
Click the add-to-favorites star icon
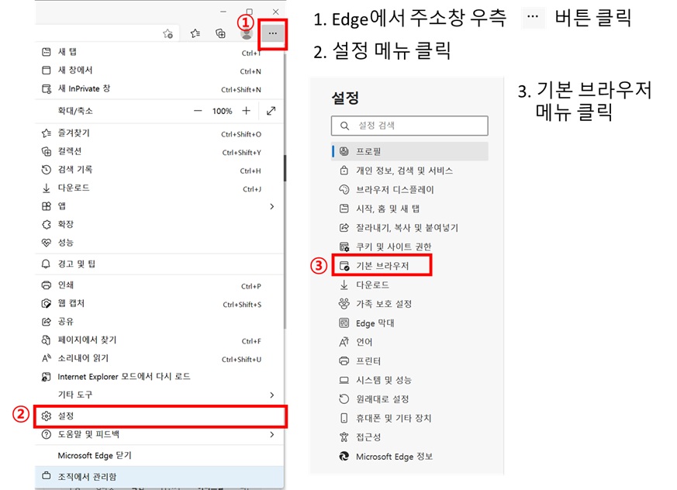168,33
